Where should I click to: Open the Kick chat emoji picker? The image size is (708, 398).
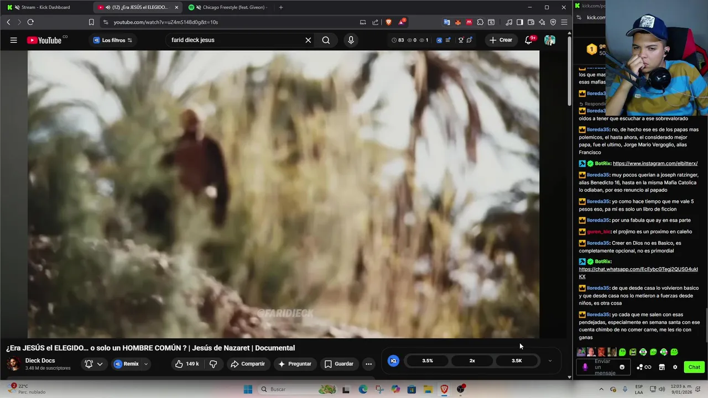coord(622,367)
